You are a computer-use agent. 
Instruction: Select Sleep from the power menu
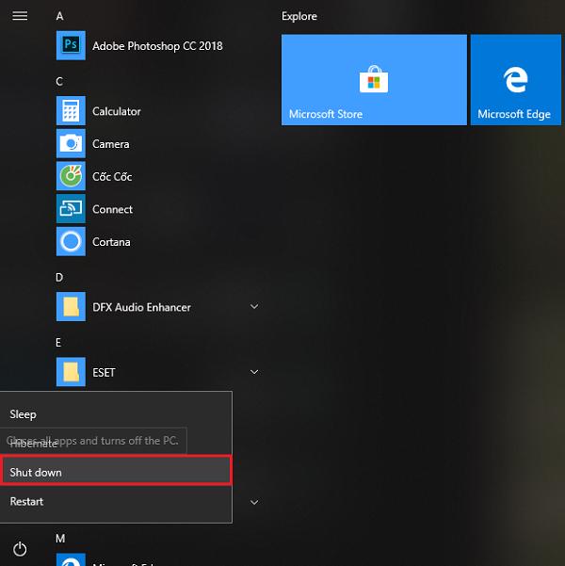23,414
